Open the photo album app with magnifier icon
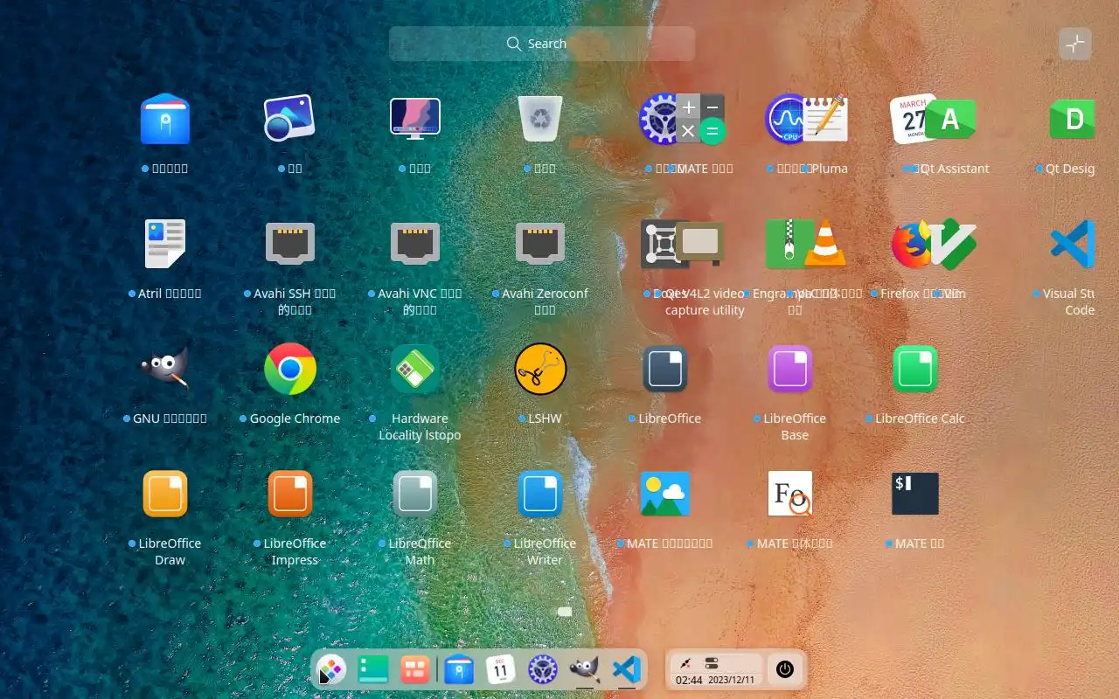Viewport: 1119px width, 699px height. pos(289,119)
